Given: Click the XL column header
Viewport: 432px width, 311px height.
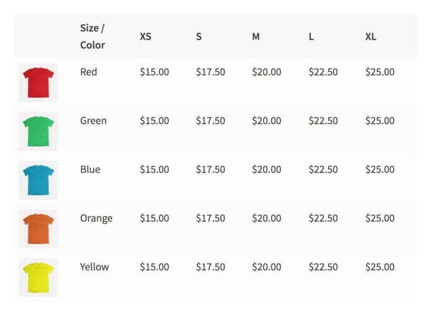Looking at the screenshot, I should coord(370,37).
